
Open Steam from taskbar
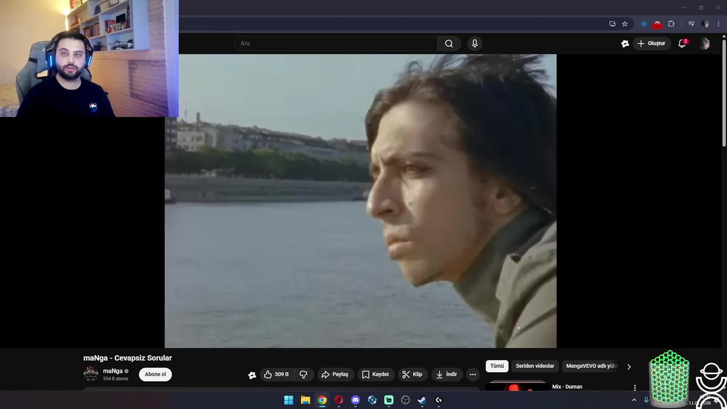(422, 400)
